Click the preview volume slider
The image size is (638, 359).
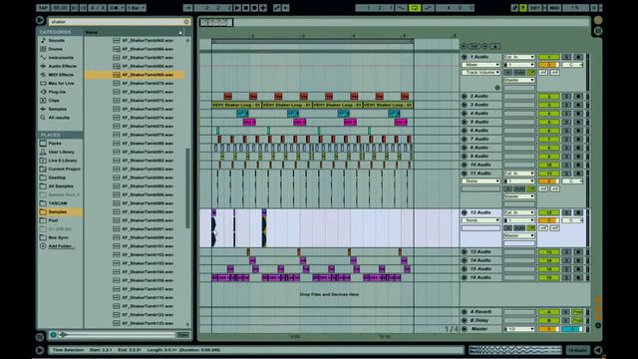(118, 335)
